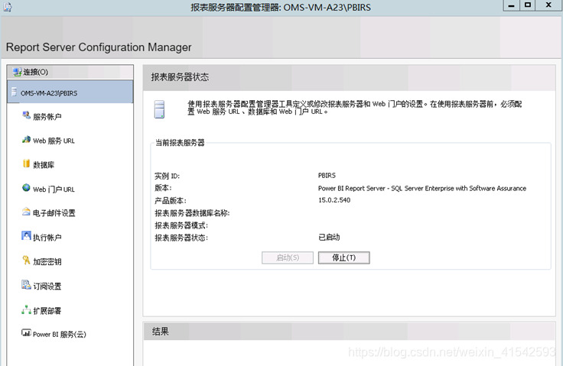Click the 实例 ID: label
Image resolution: width=563 pixels, height=366 pixels.
tap(167, 176)
